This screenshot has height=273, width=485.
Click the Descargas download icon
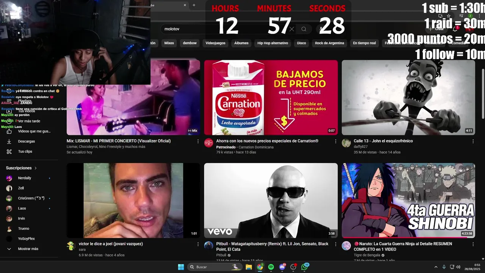(9, 141)
